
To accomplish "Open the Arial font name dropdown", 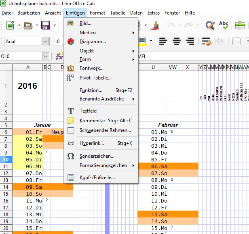I will point(45,42).
